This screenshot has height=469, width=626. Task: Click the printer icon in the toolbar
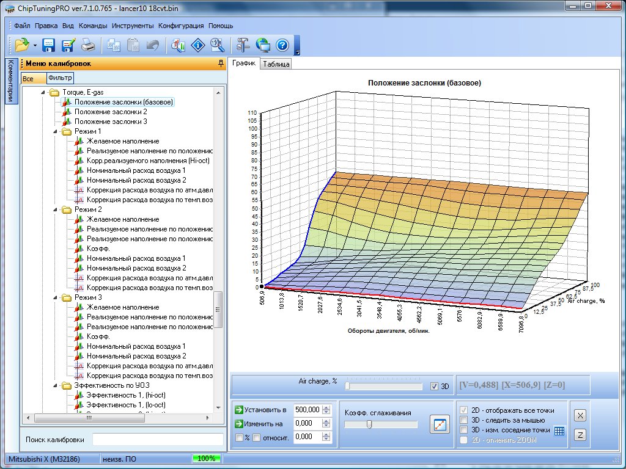coord(88,45)
